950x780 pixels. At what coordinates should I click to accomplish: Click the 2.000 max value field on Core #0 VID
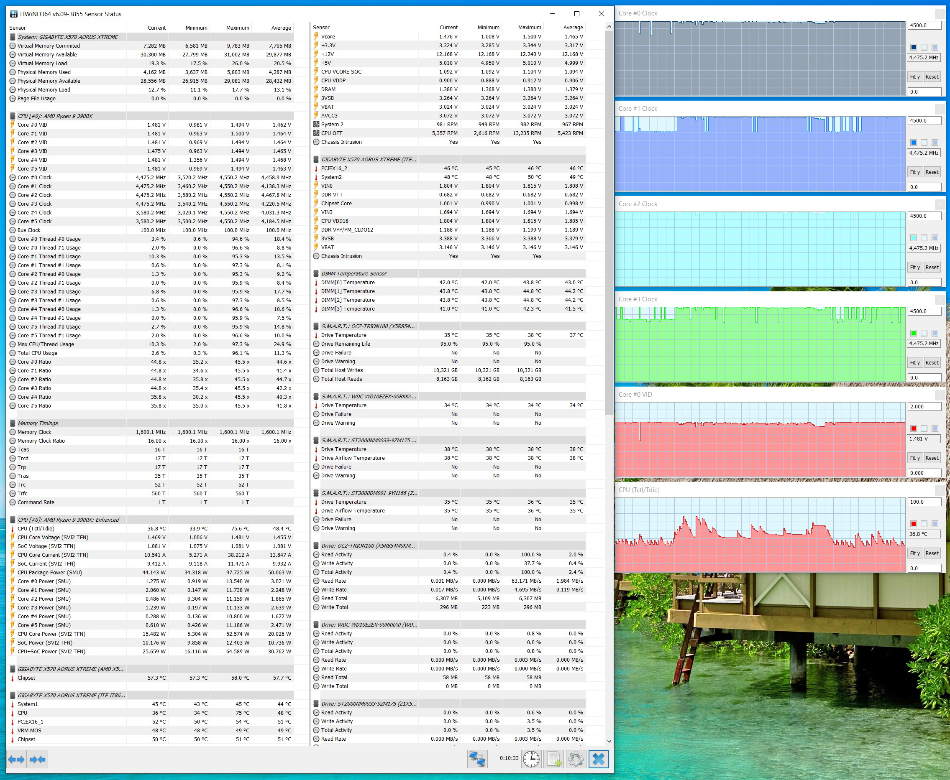point(924,407)
